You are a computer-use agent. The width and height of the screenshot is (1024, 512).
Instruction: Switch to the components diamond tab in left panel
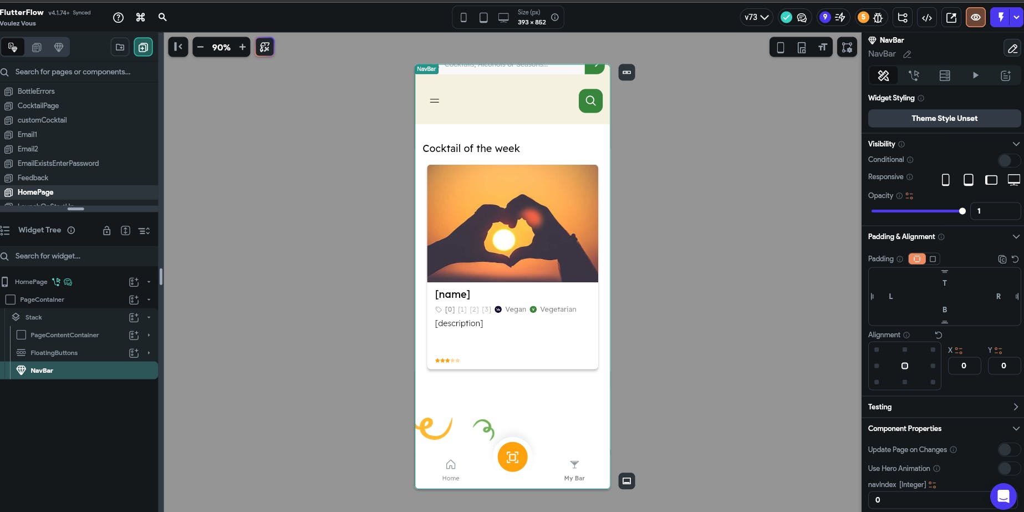pos(59,47)
